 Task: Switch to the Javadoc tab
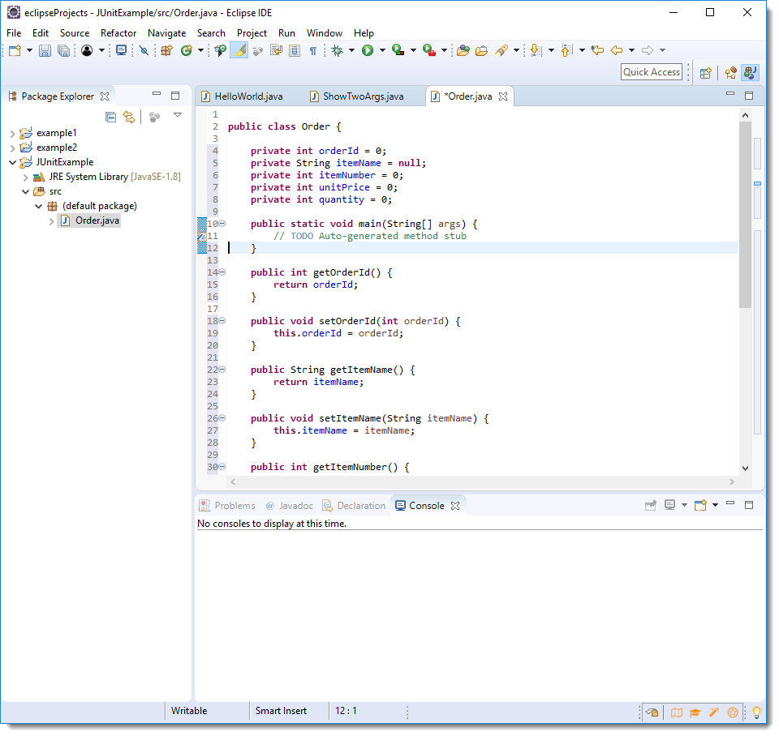point(290,506)
